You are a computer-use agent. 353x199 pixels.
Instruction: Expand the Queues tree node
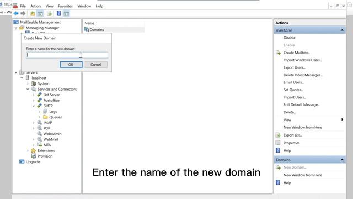pyautogui.click(x=39, y=117)
